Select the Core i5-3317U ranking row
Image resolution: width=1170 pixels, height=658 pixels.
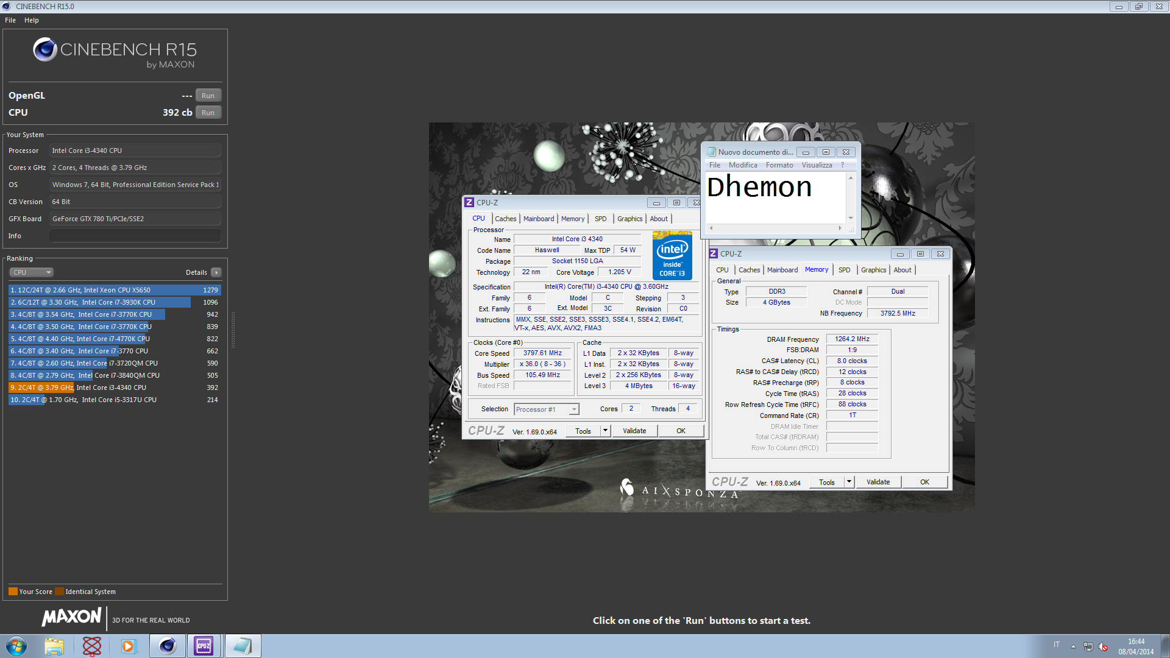click(x=115, y=400)
